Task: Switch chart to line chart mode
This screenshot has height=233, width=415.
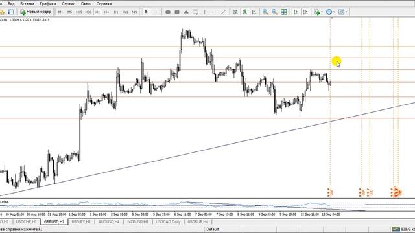Action: click(254, 12)
